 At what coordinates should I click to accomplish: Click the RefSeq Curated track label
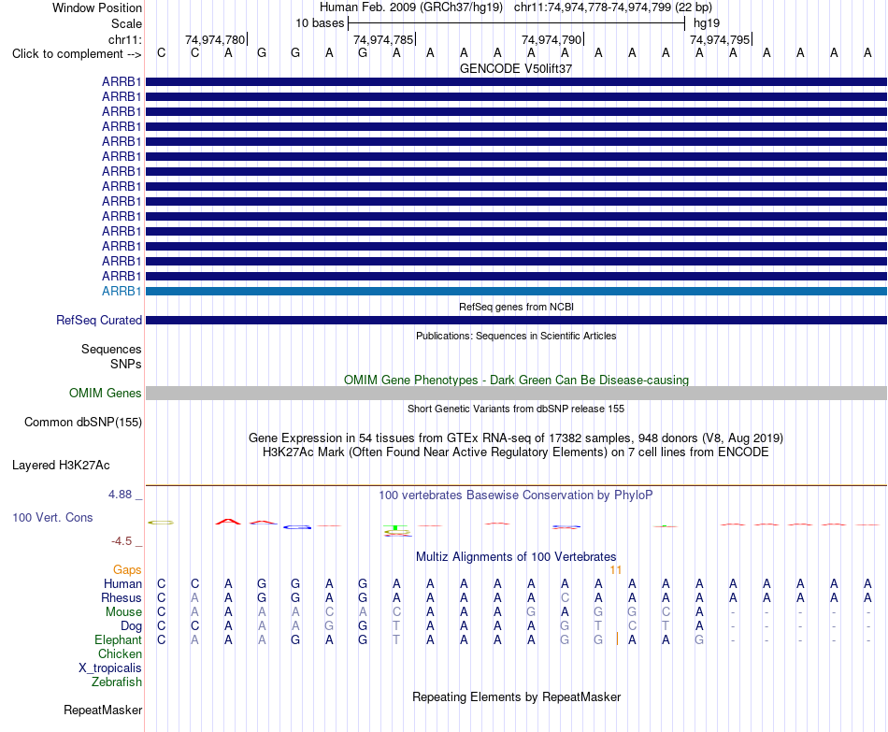click(99, 320)
